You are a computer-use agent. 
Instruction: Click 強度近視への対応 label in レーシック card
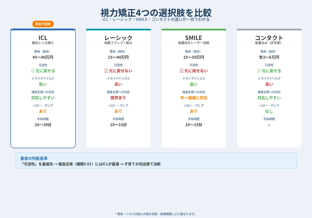click(x=118, y=92)
